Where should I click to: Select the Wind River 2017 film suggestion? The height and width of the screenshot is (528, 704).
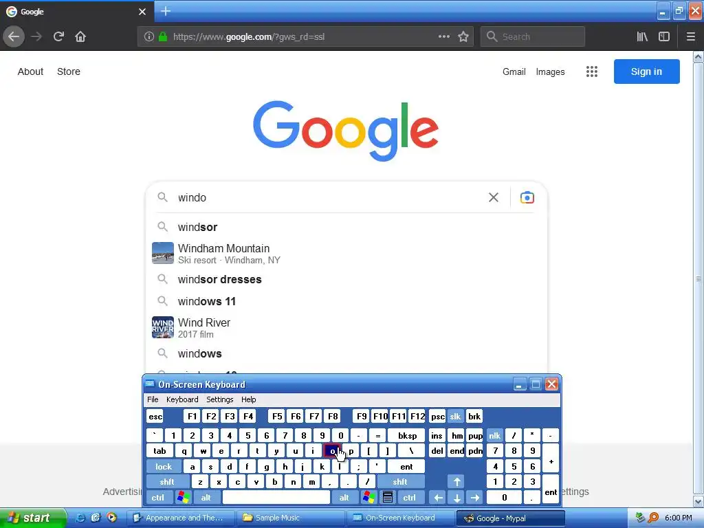click(x=346, y=328)
